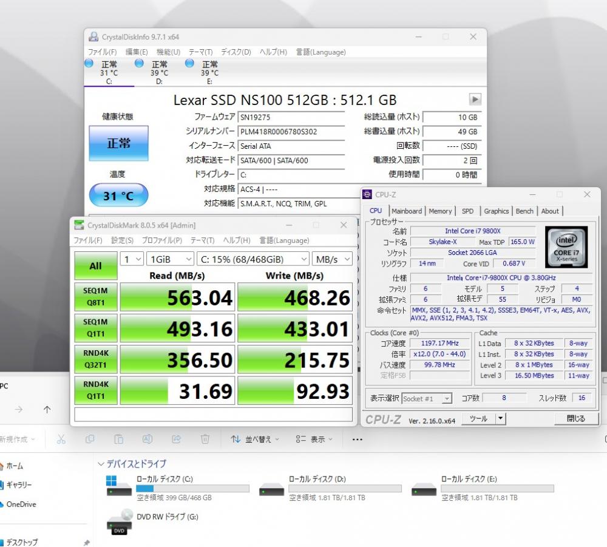Click the E: drive usage bar in Explorer

point(498,489)
